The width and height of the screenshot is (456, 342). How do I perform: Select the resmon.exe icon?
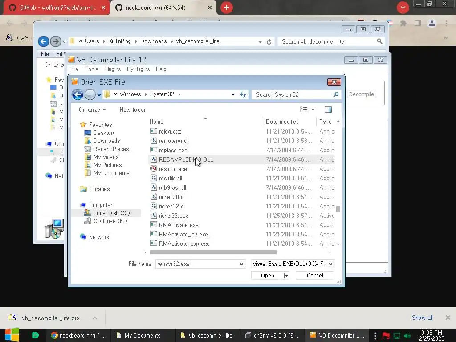click(x=154, y=169)
